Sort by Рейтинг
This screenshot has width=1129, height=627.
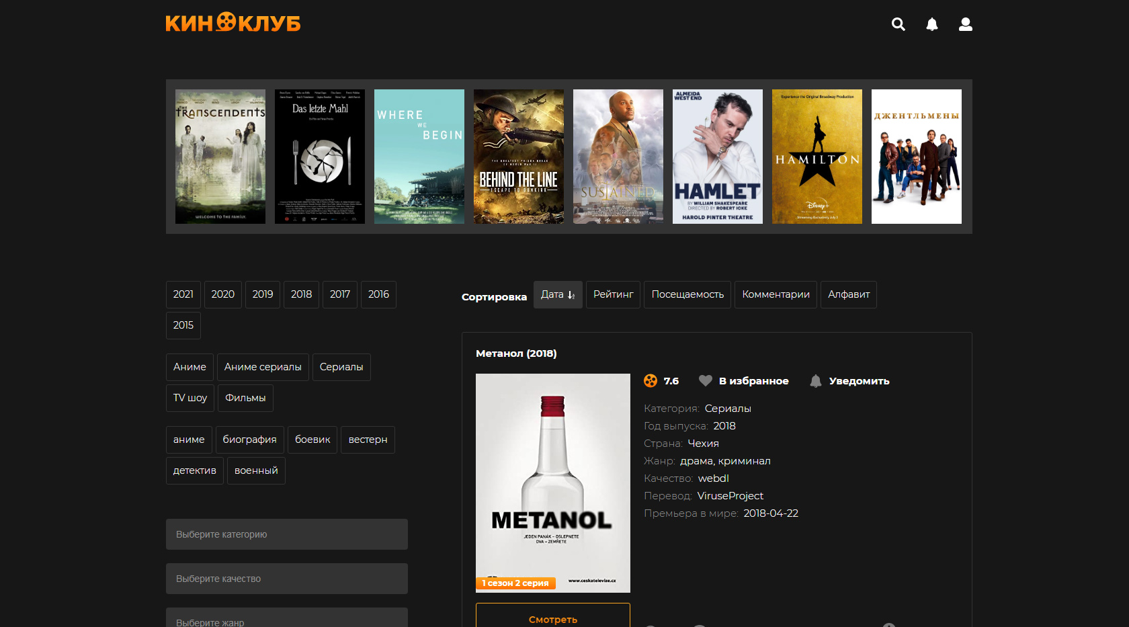(613, 294)
